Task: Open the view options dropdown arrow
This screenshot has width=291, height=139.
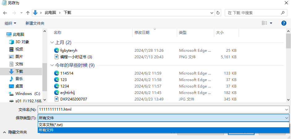Action: click(x=271, y=23)
